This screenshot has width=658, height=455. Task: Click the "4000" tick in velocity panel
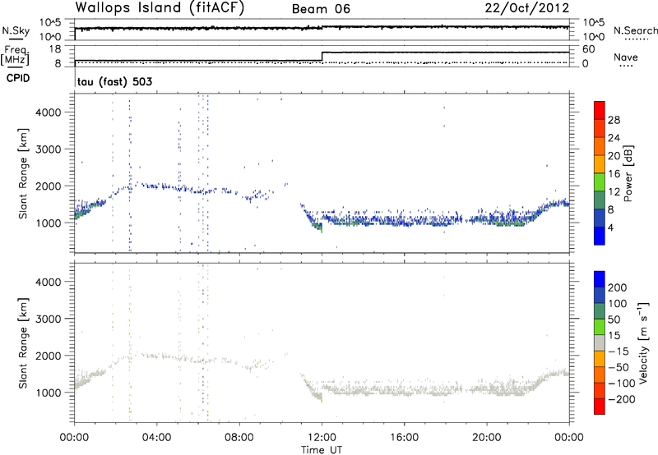[48, 282]
